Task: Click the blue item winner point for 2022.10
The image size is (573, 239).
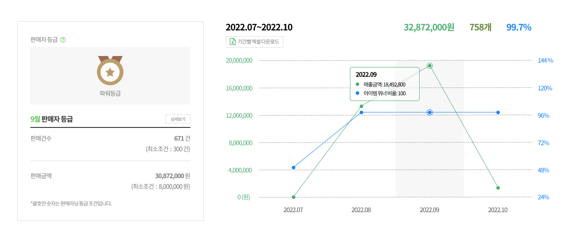Action: click(x=498, y=112)
